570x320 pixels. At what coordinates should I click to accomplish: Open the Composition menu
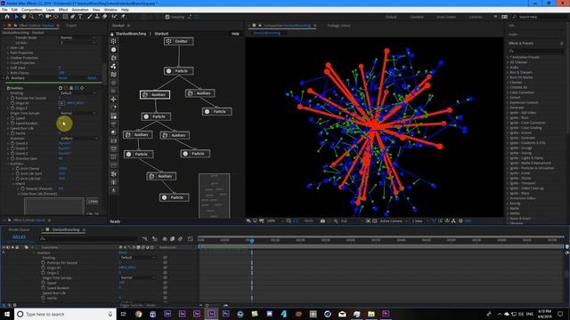click(x=32, y=10)
